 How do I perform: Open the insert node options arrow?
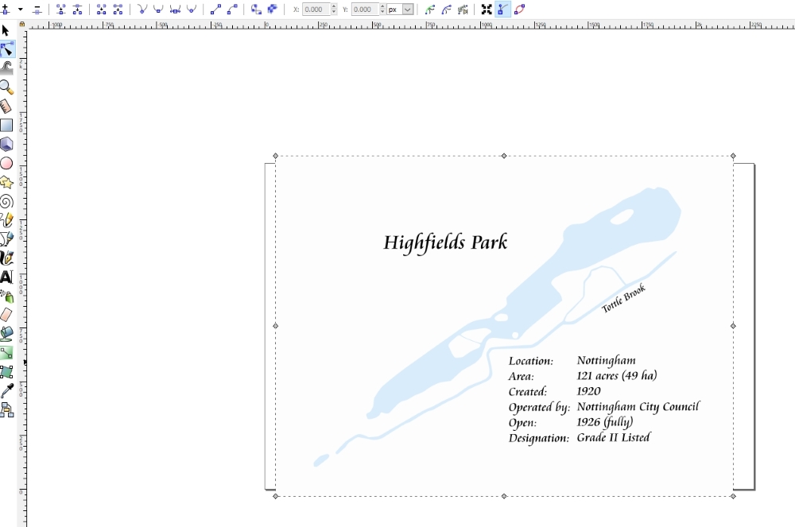tap(21, 9)
